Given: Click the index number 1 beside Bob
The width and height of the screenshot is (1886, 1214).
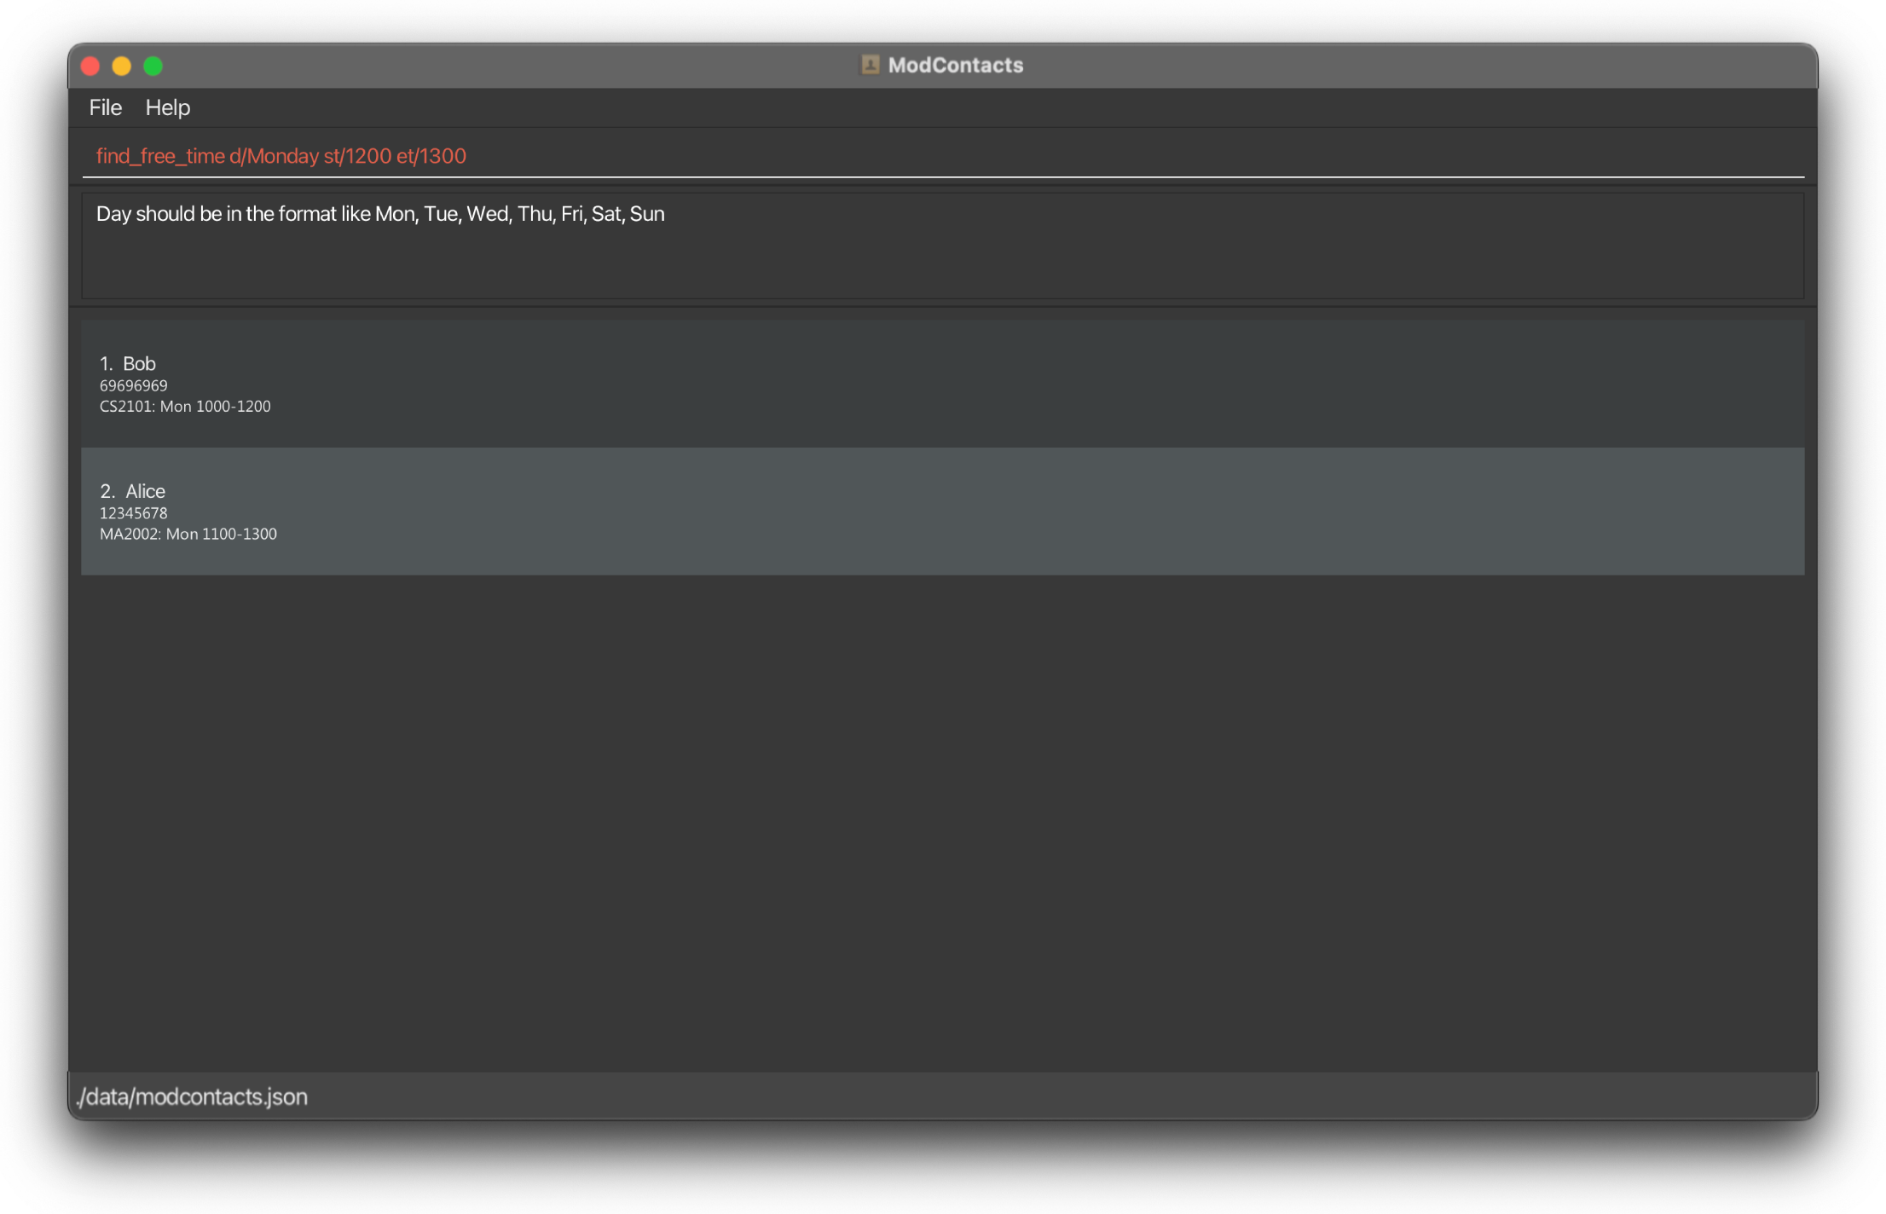Looking at the screenshot, I should (x=105, y=364).
